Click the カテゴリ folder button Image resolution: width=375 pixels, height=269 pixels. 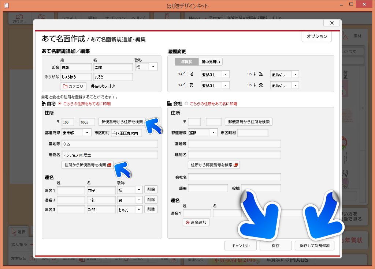73,86
